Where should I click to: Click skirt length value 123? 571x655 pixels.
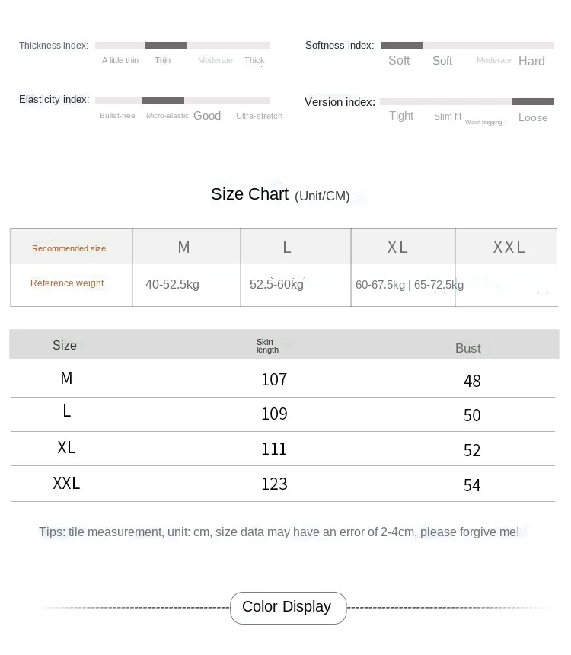(274, 484)
